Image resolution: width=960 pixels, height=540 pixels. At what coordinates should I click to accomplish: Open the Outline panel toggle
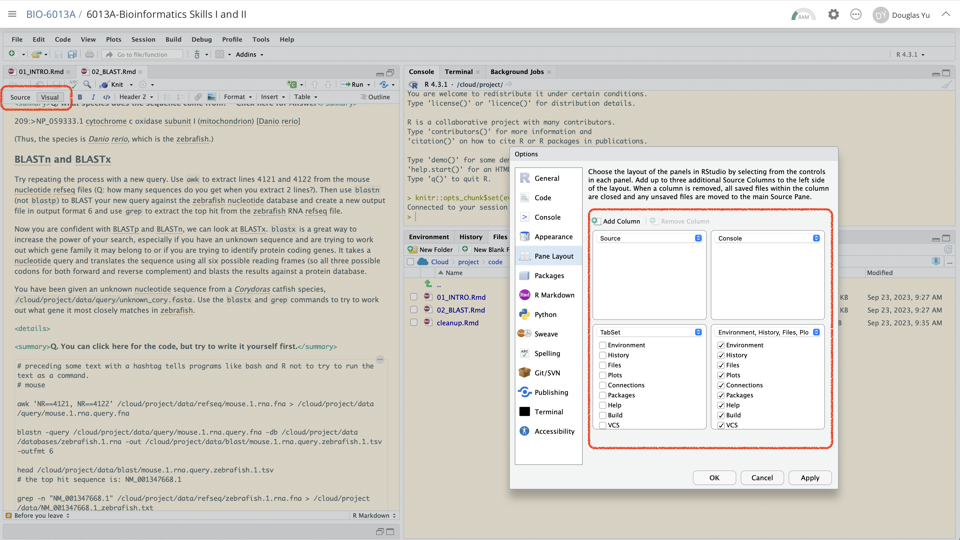[x=375, y=97]
